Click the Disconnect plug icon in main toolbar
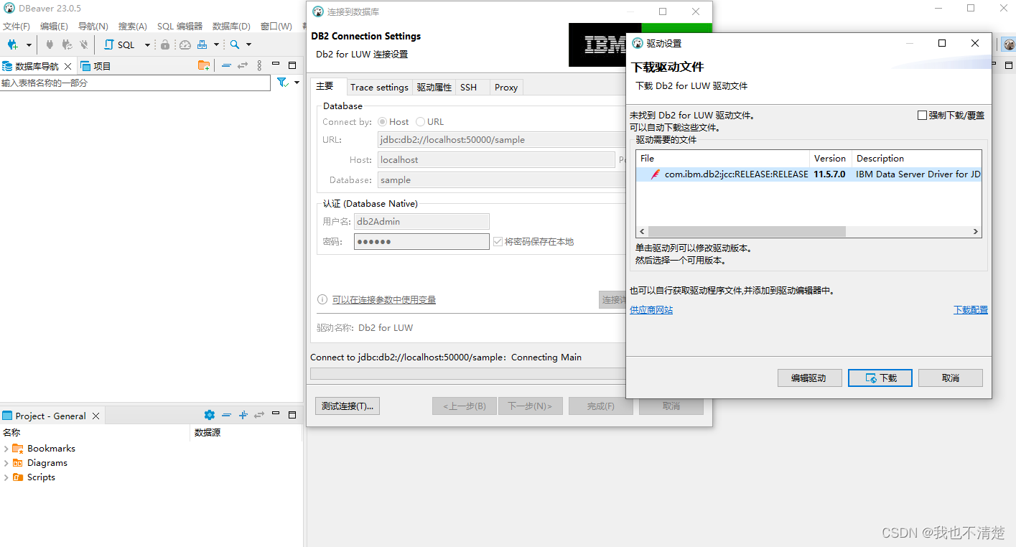Image resolution: width=1016 pixels, height=547 pixels. pos(84,45)
